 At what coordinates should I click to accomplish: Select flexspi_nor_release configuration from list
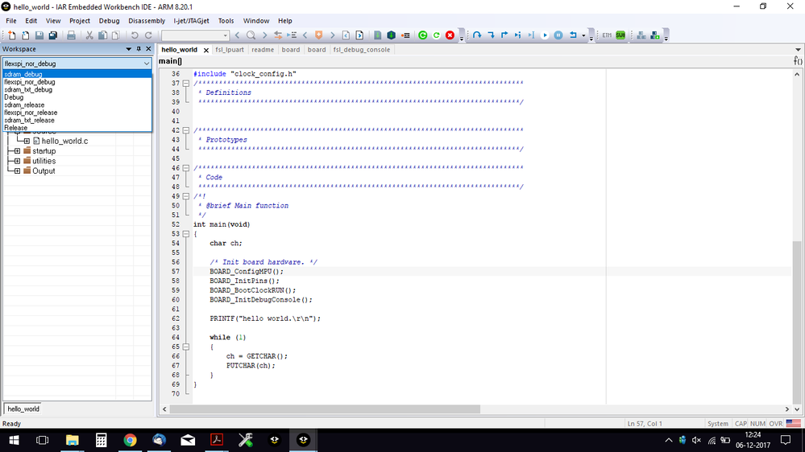tap(77, 113)
